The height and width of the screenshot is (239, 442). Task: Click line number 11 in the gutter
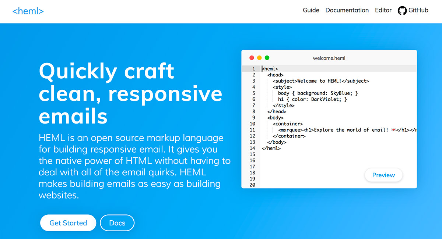tap(252, 130)
